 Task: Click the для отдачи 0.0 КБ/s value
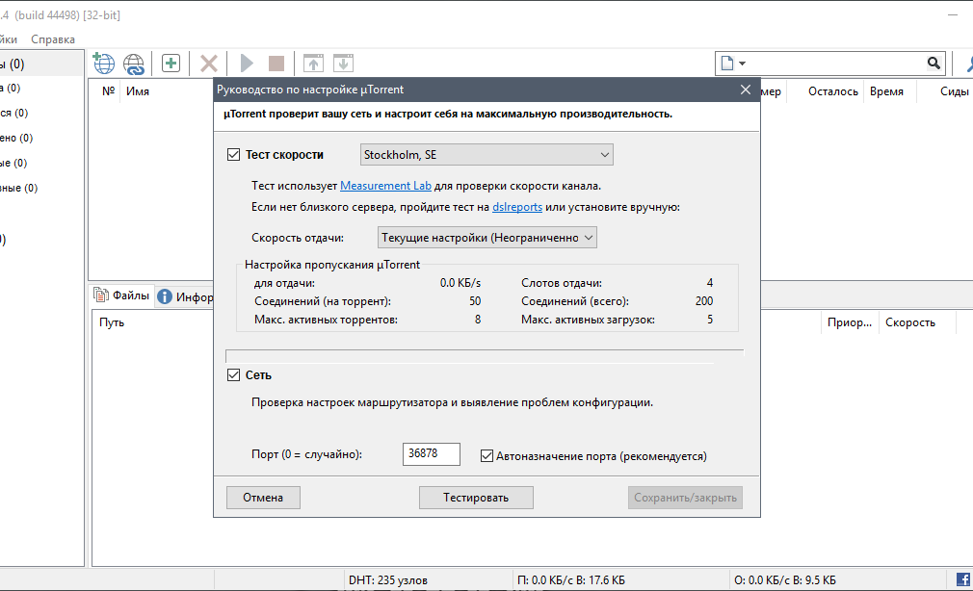pyautogui.click(x=460, y=283)
